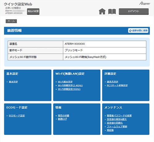Click the ブリッジモード value cell
154x142 pixels.
[x=105, y=50]
